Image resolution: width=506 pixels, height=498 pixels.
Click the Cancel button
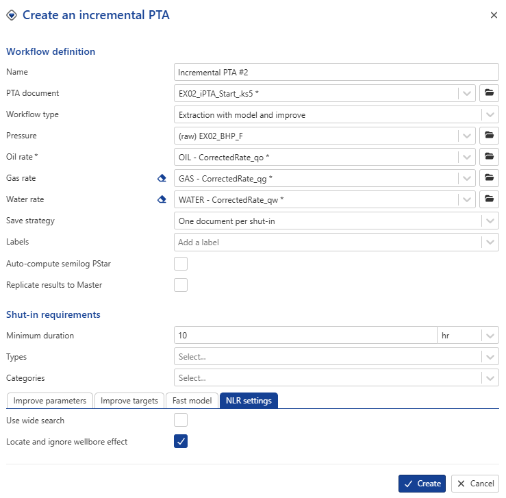point(475,484)
